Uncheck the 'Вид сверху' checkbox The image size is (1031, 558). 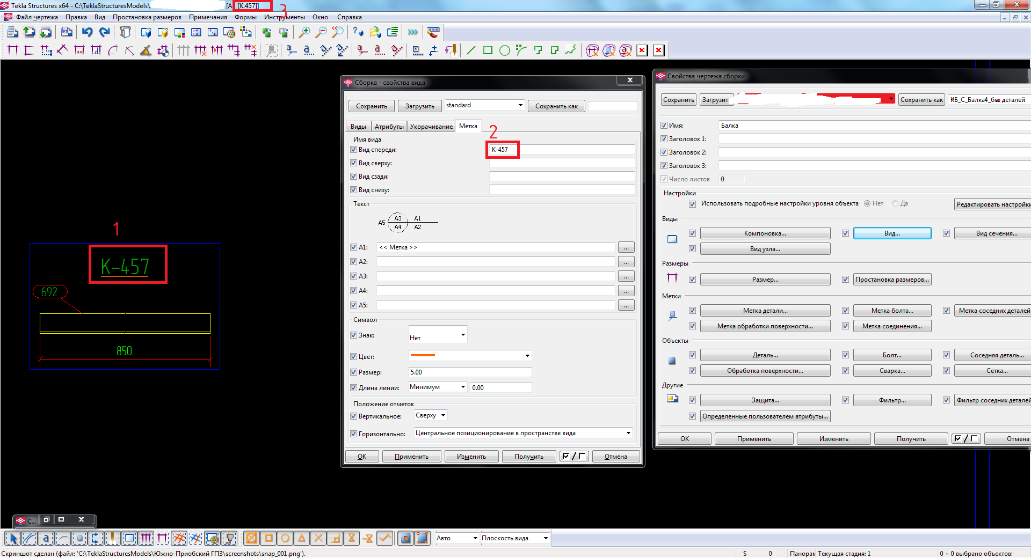click(353, 163)
